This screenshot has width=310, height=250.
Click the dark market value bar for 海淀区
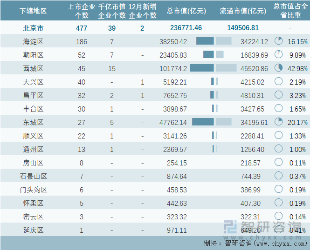(x=205, y=41)
